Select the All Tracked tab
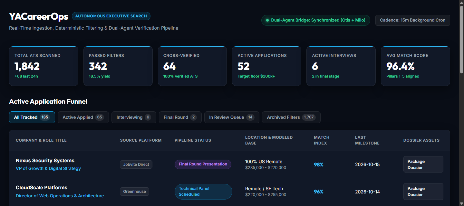The height and width of the screenshot is (206, 464). (32, 117)
